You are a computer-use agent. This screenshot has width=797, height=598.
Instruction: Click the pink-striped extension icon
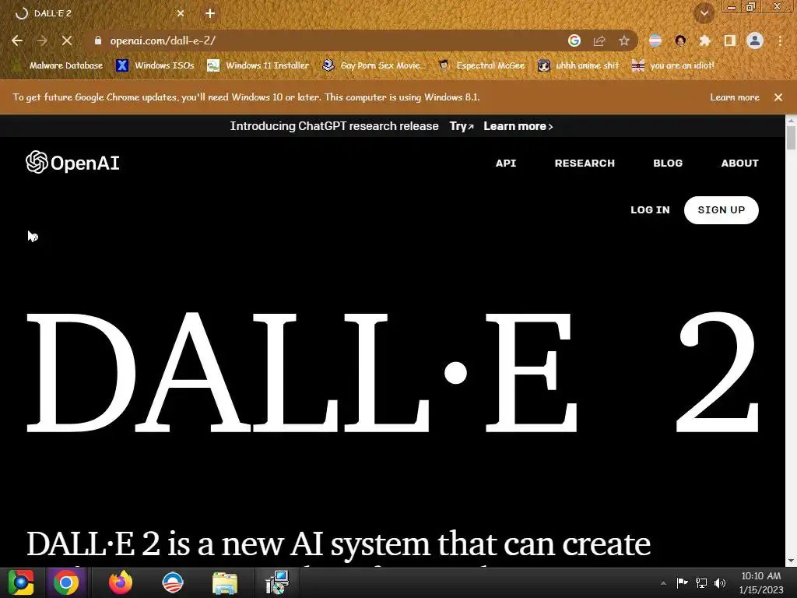(x=655, y=40)
